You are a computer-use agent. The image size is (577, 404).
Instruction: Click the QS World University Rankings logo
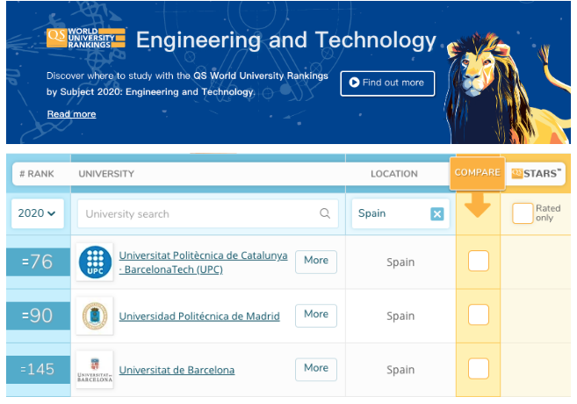pyautogui.click(x=85, y=39)
